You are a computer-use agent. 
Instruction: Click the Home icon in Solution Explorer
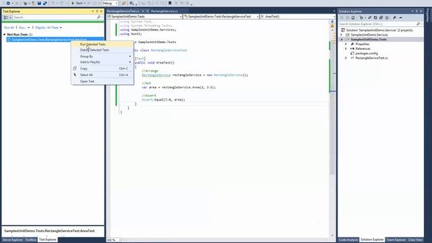point(353,18)
